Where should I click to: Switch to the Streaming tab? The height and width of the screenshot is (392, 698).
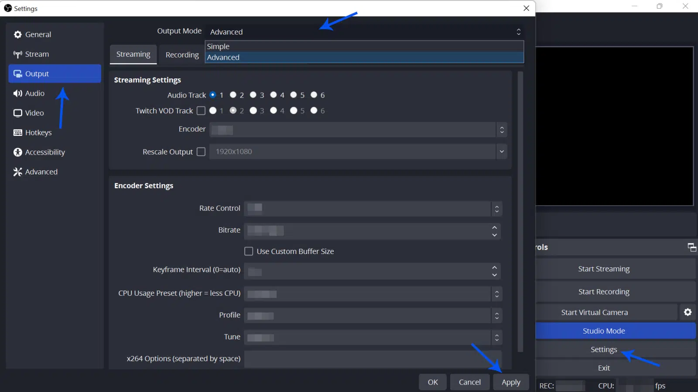point(133,54)
